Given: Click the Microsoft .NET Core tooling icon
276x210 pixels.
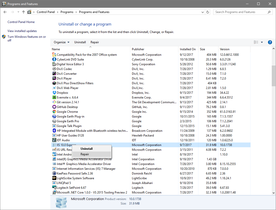Looking at the screenshot, I should pyautogui.click(x=54, y=192).
